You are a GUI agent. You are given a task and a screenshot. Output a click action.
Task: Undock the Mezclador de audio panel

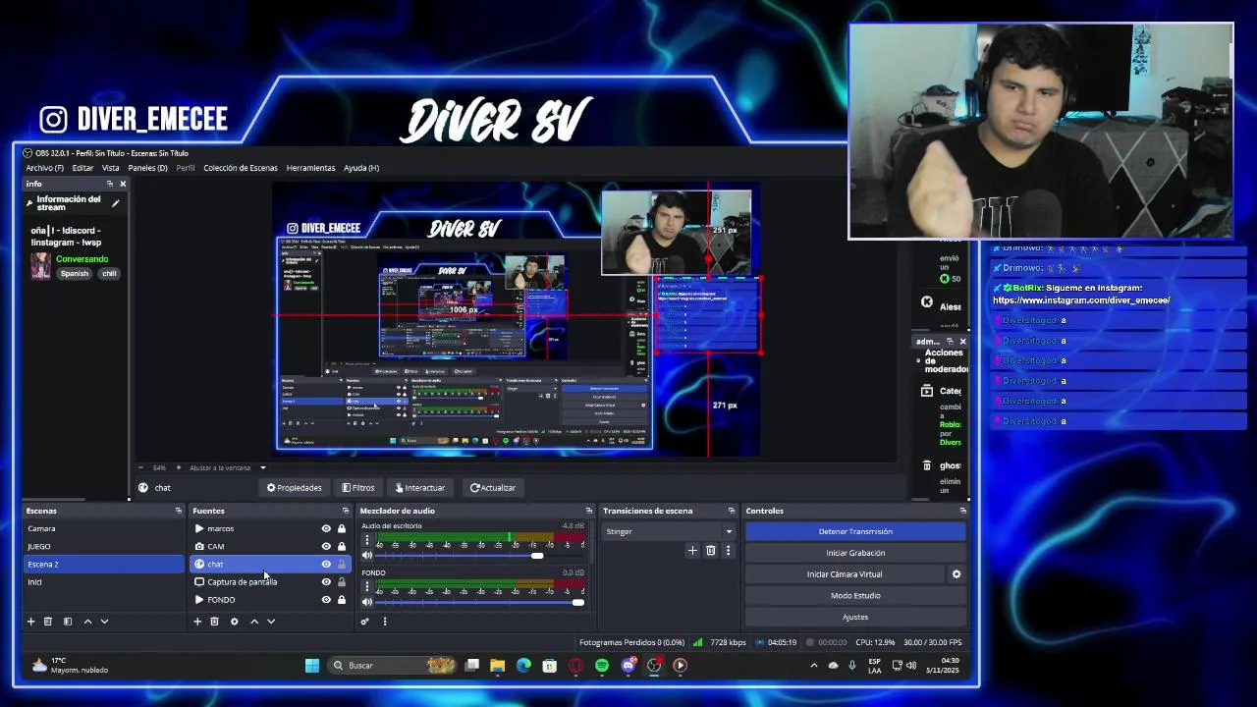(588, 511)
